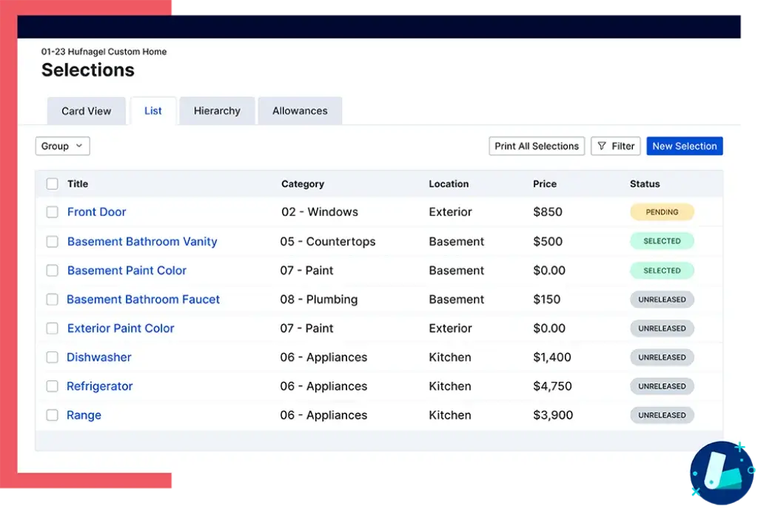Click Print All Selections

point(536,146)
